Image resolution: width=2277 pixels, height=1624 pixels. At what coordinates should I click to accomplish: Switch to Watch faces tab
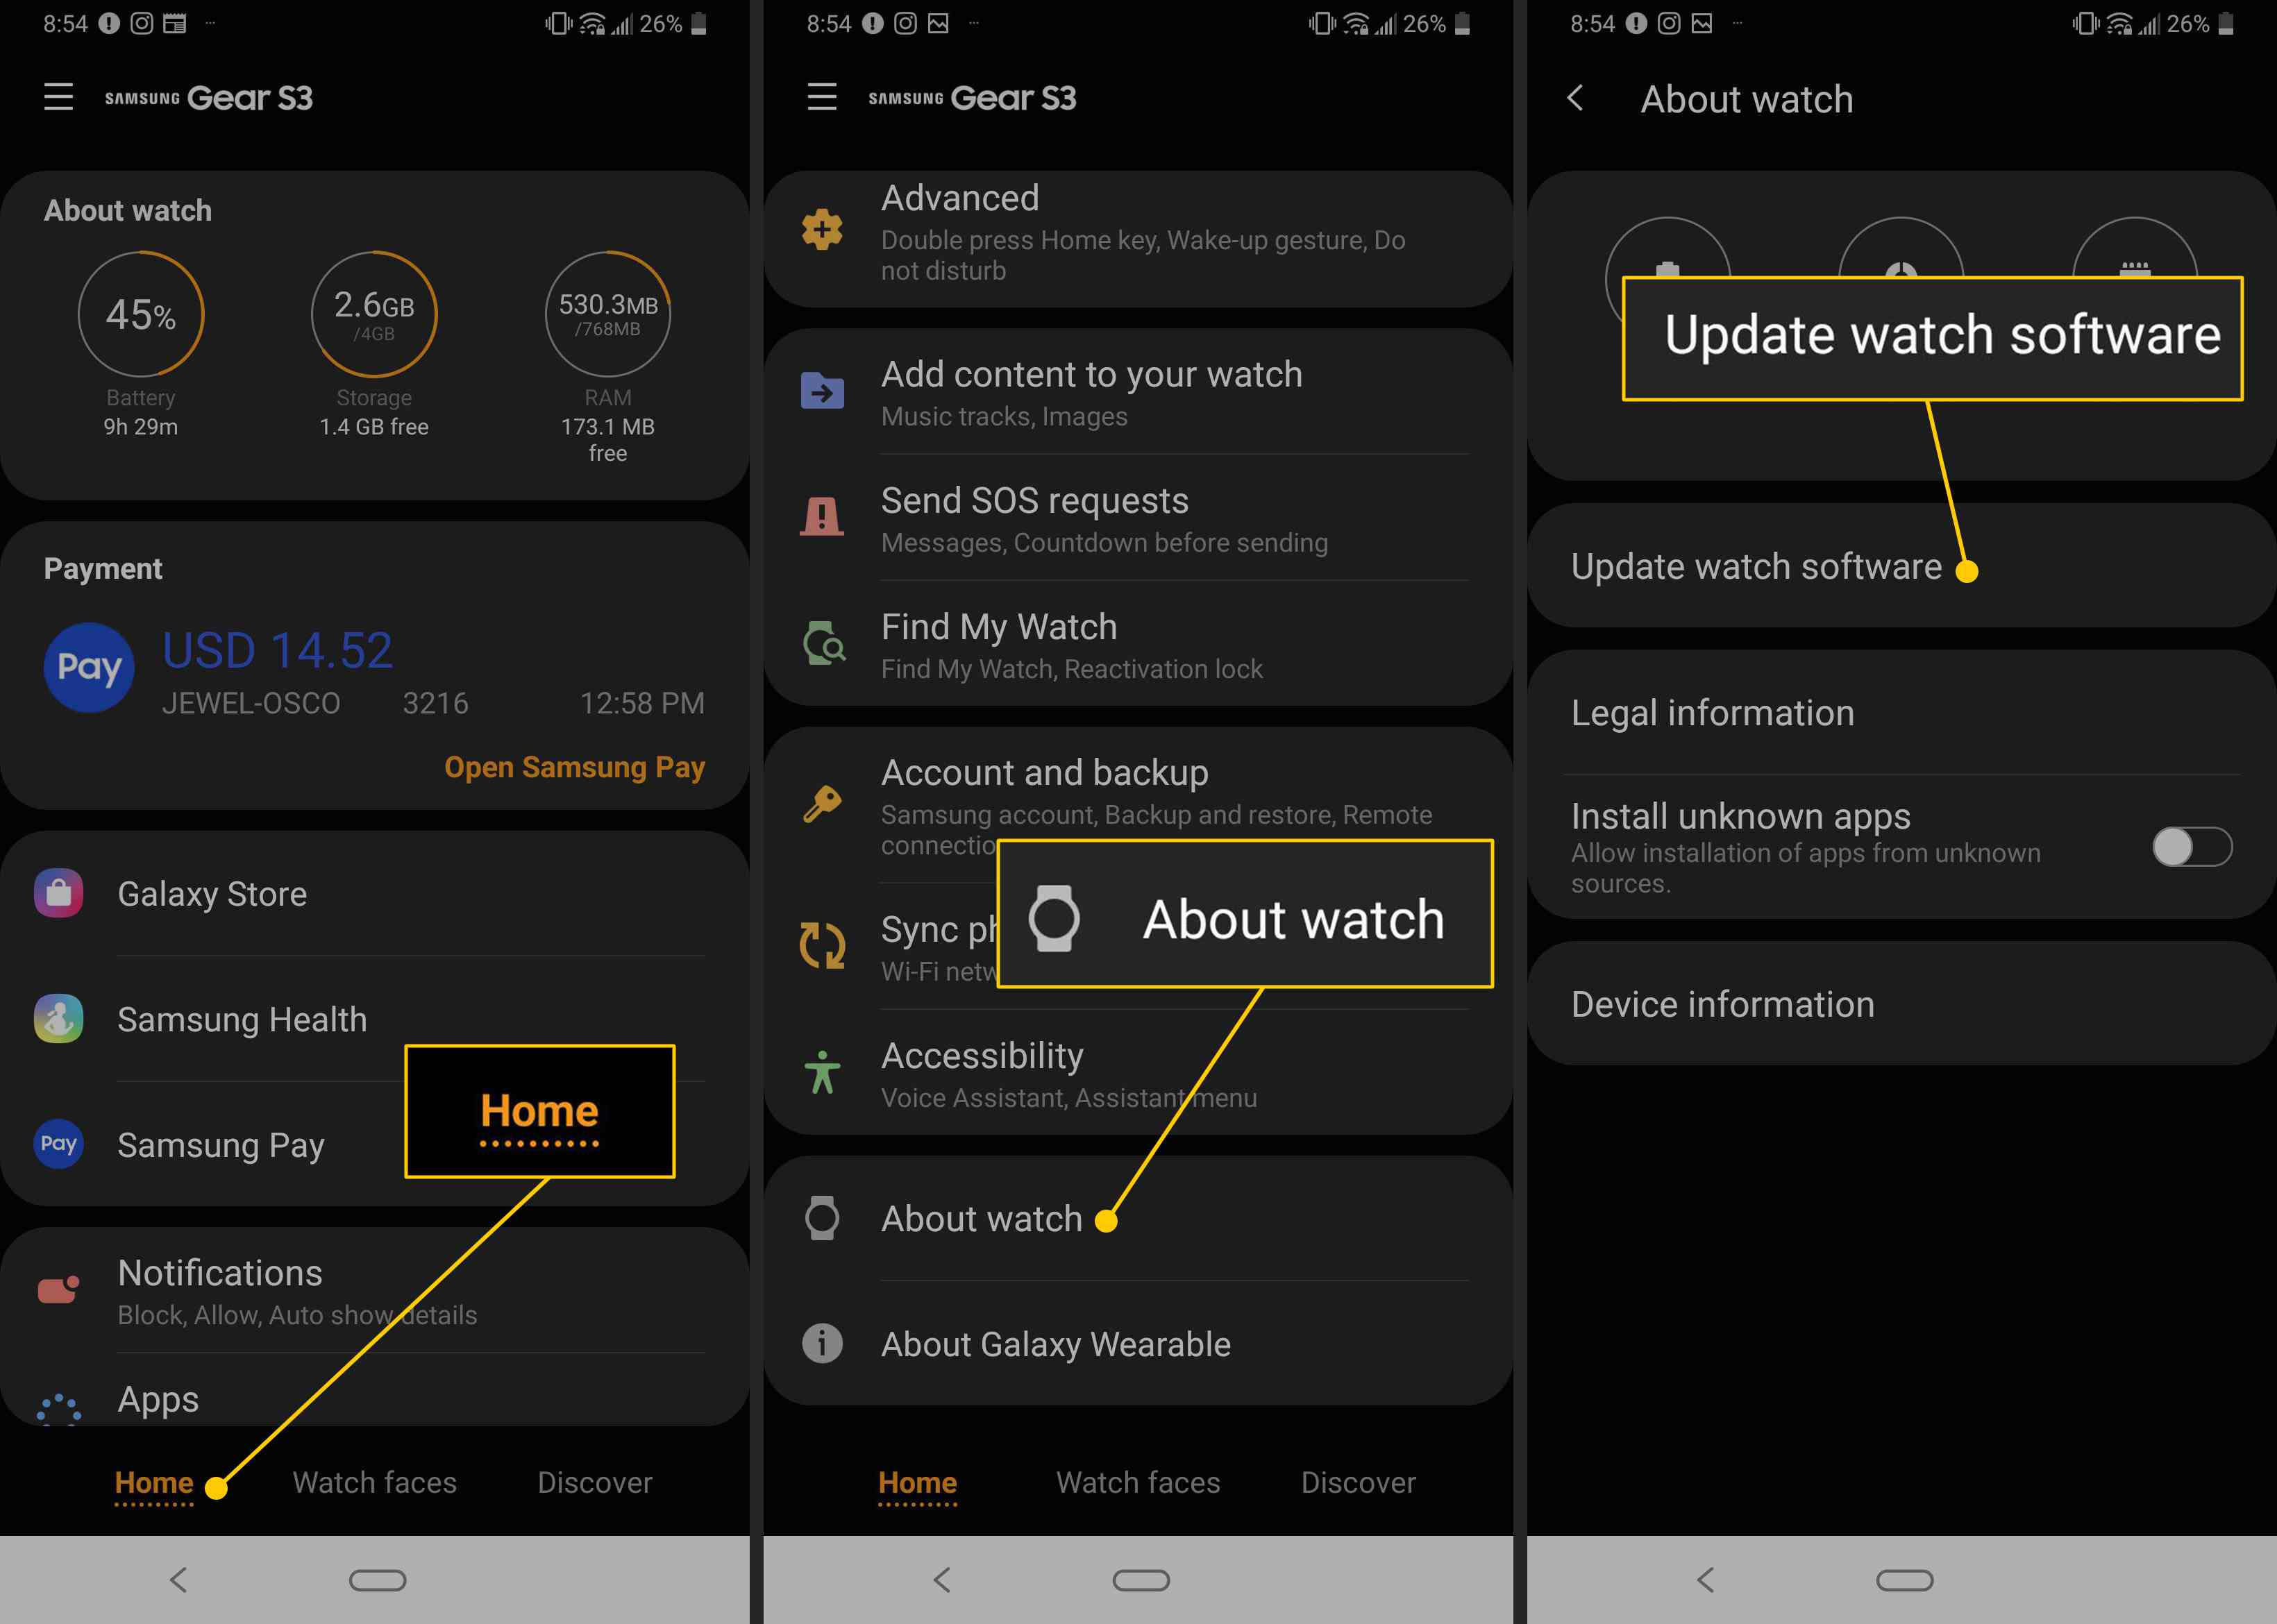(374, 1482)
